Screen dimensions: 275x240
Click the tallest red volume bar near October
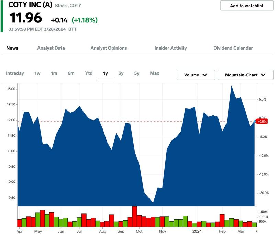pyautogui.click(x=134, y=216)
